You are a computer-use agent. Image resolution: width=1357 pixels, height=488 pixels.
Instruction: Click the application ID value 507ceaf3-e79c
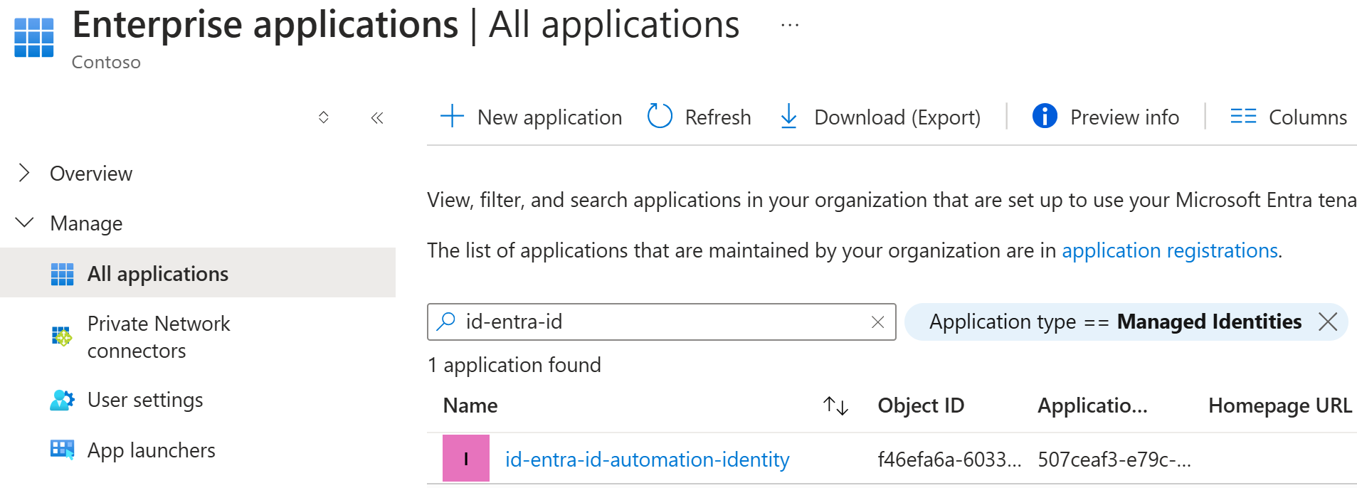[x=1114, y=460]
